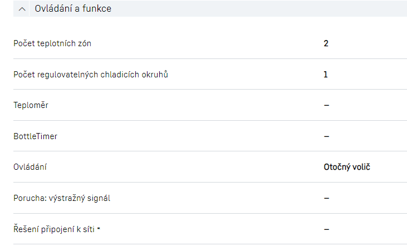This screenshot has width=407, height=246.
Task: Select the value 1 for cooling circuits
Action: coord(326,74)
